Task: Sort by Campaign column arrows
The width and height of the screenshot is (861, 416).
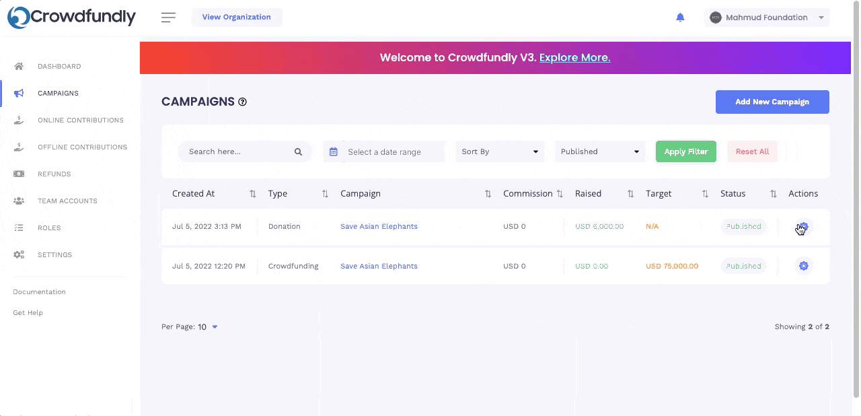Action: click(x=488, y=194)
